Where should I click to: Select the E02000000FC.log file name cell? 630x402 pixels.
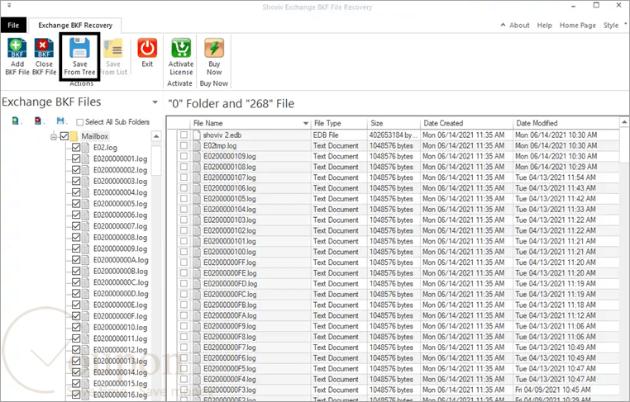click(x=230, y=295)
